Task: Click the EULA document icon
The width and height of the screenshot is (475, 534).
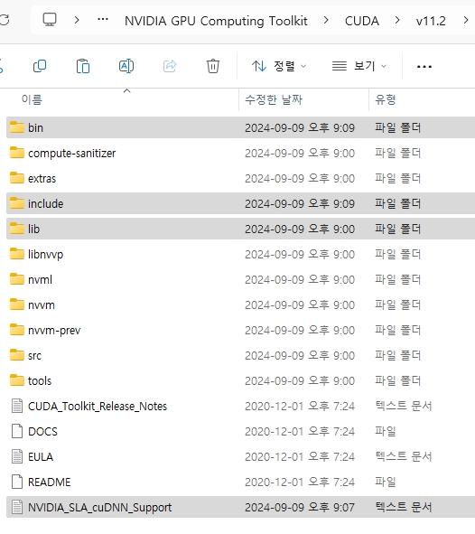Action: 17,456
